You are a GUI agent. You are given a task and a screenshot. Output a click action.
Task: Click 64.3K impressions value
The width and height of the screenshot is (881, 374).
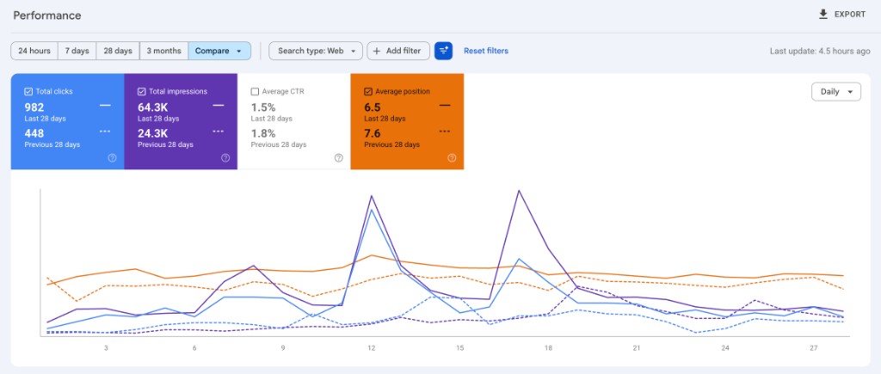point(153,107)
